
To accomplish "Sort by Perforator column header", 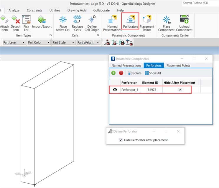I will [131, 83].
